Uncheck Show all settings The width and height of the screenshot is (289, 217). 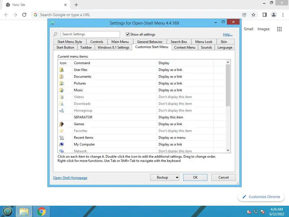point(128,34)
